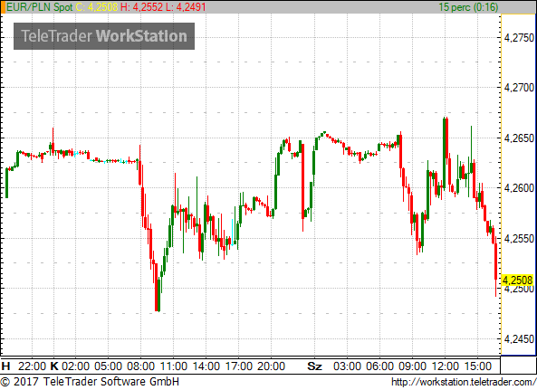Click the 4,2600 price axis label

519,188
